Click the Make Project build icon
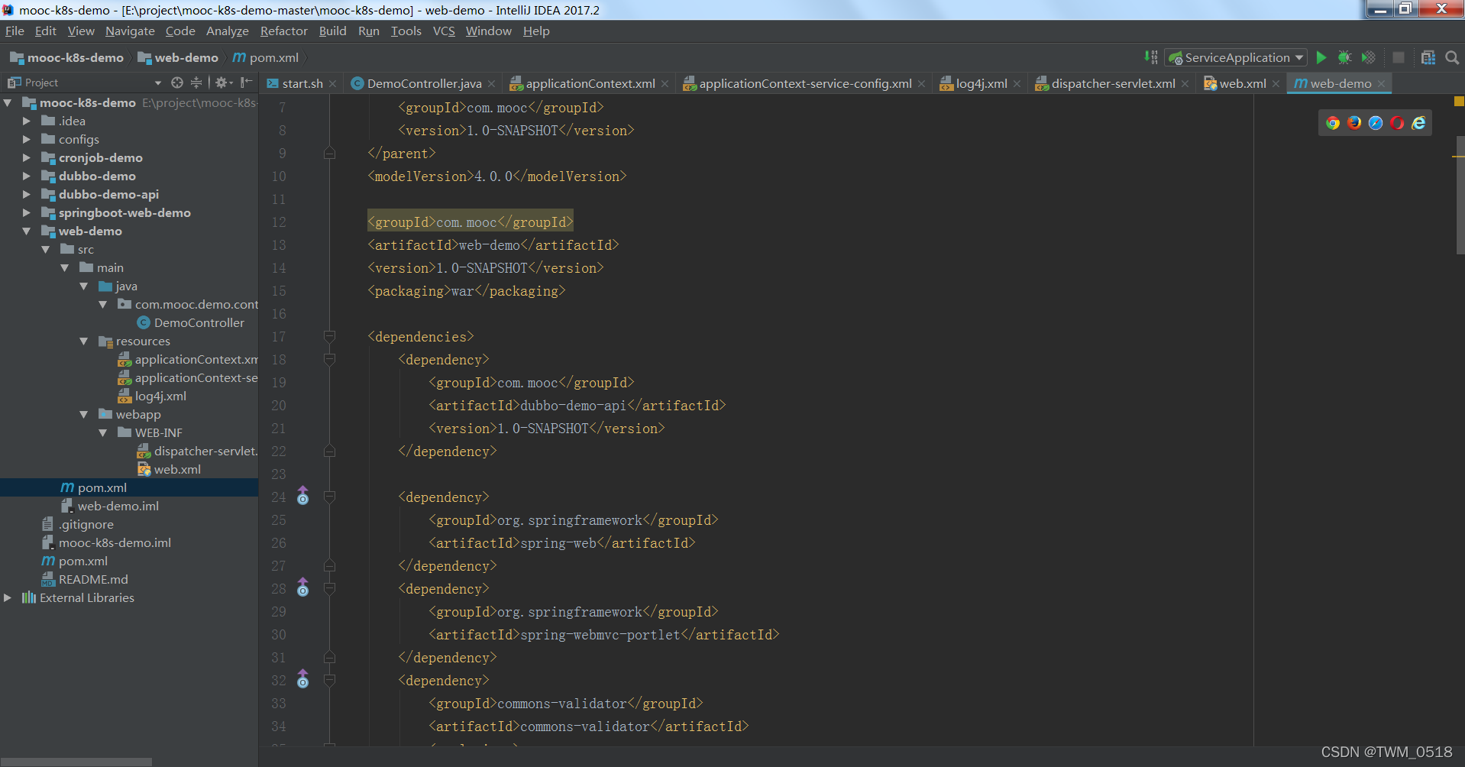This screenshot has height=767, width=1465. 1151,57
